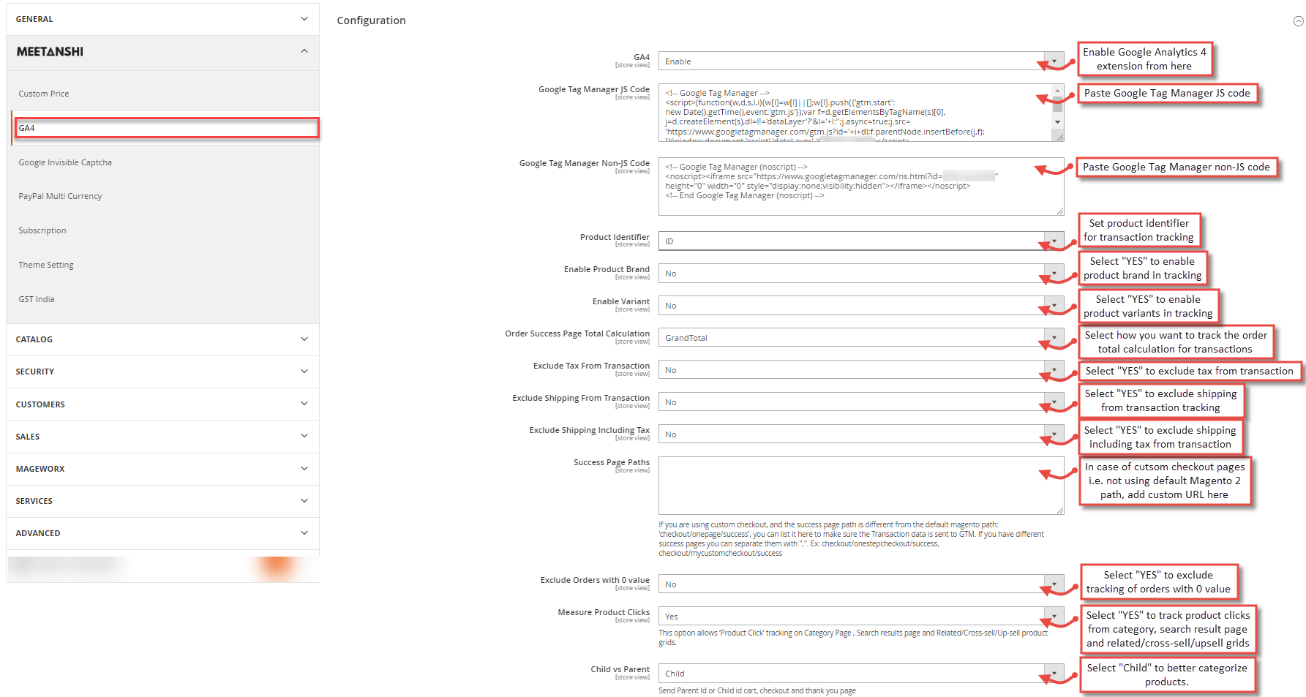Screen dimensions: 1306x697
Task: Click the JS Code textarea scroll-down arrow
Action: (x=1057, y=122)
